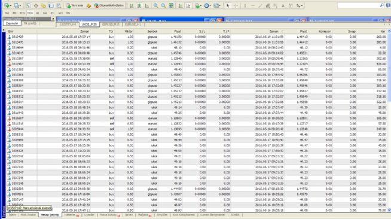Screen dimensions: 391x219
Task: Select the H4 timeframe button
Action: coord(45,13)
